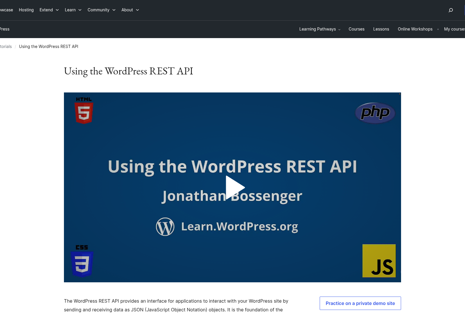The width and height of the screenshot is (465, 314).
Task: Open the Extend menu item
Action: point(46,10)
